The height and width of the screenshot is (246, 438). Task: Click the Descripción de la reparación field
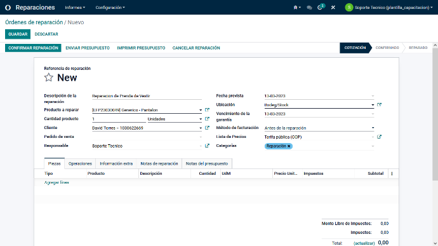147,96
